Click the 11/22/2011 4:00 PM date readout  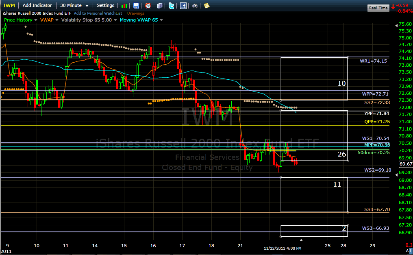coord(283,248)
